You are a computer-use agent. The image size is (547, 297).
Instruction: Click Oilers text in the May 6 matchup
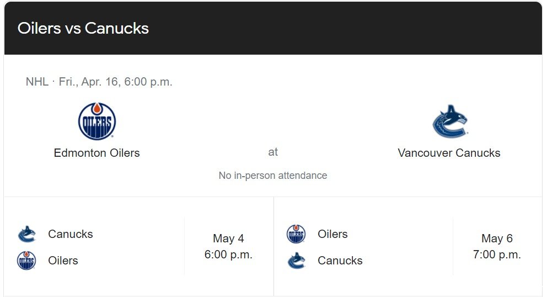(333, 234)
